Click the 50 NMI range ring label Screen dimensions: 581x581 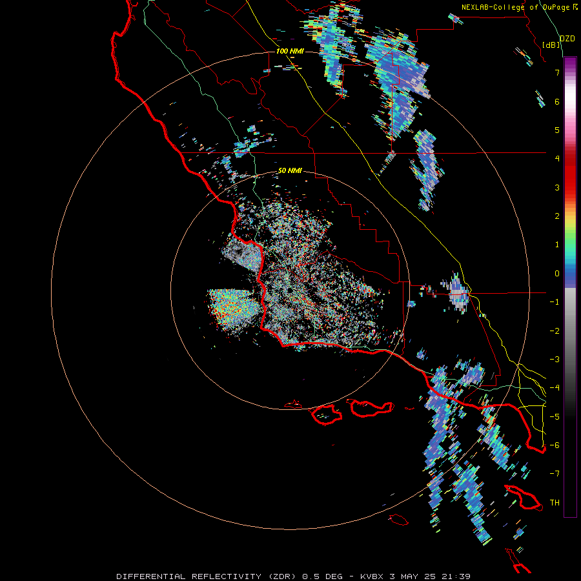290,170
